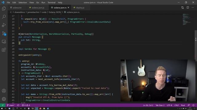Open the Terminal menu
The height and width of the screenshot is (110, 197).
(51, 2)
